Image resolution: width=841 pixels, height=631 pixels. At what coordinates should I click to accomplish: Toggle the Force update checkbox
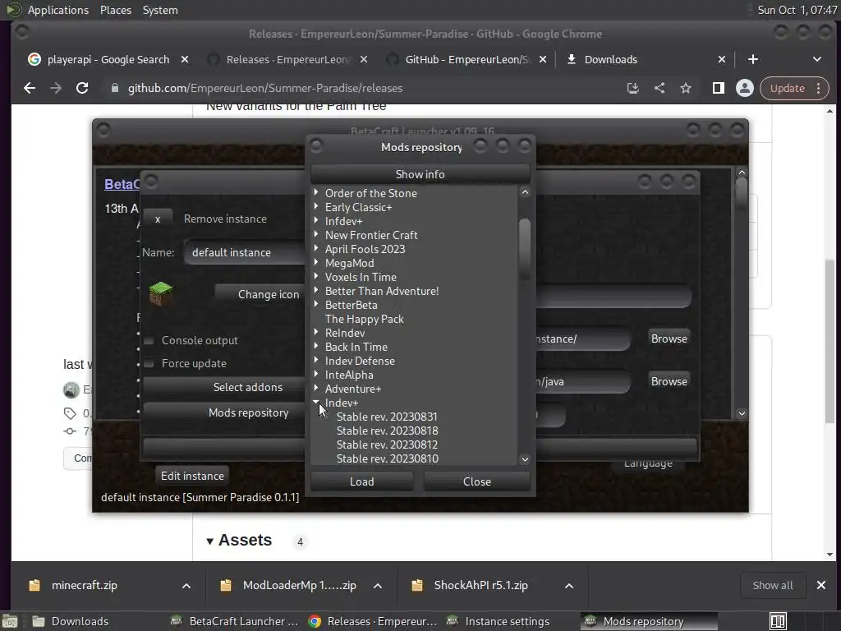click(149, 363)
